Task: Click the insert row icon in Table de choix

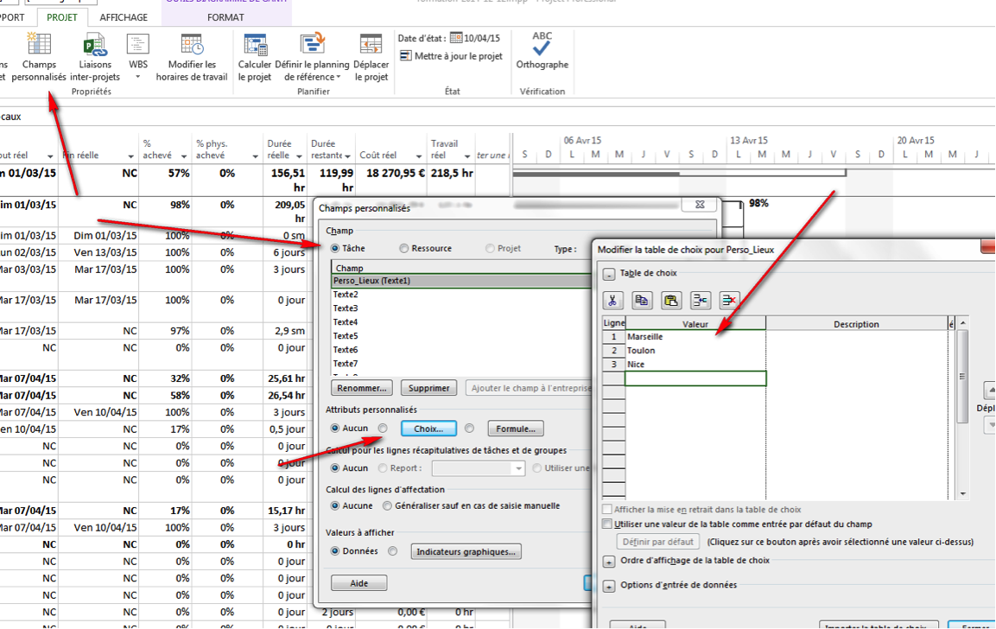Action: click(700, 300)
